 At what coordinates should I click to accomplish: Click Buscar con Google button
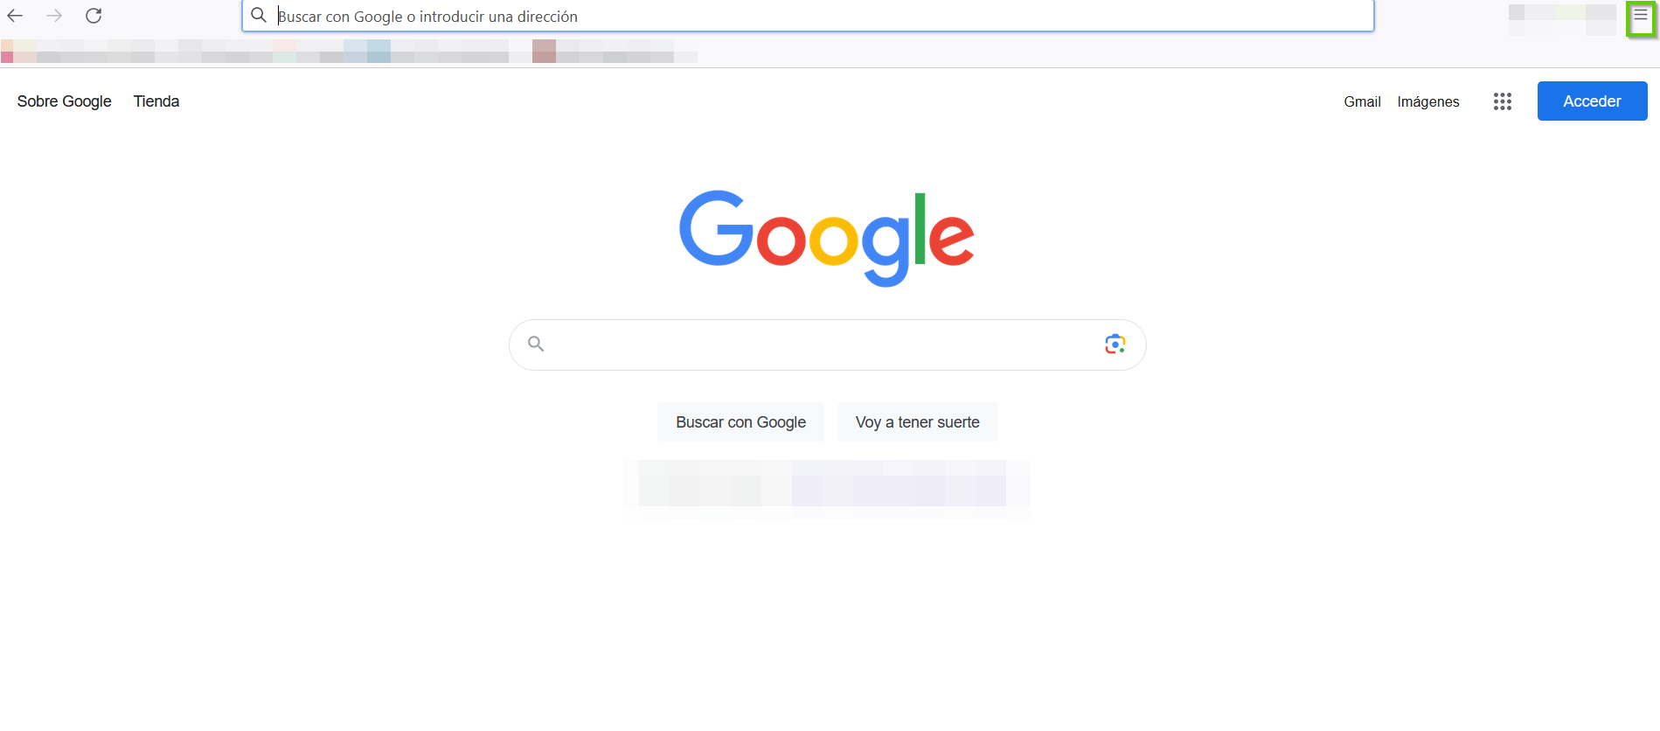740,422
